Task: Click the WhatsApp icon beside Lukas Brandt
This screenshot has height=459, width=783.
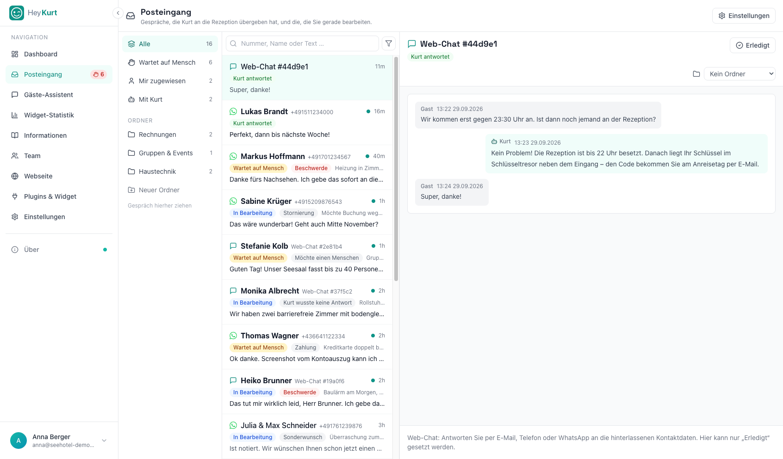Action: (x=233, y=111)
